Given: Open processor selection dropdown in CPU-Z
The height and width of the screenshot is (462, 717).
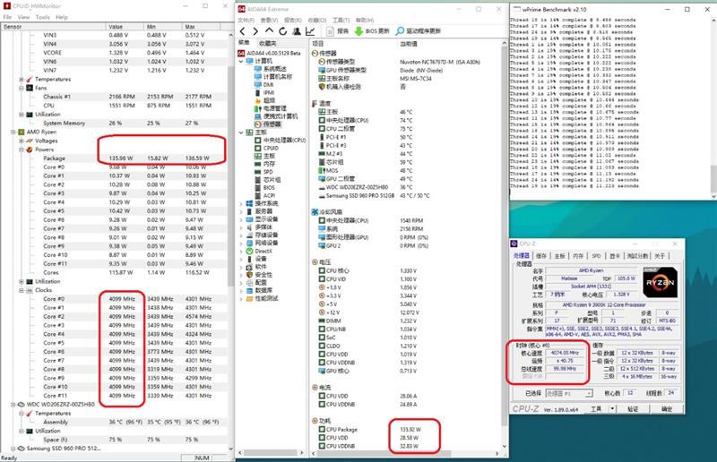Looking at the screenshot, I should [589, 393].
